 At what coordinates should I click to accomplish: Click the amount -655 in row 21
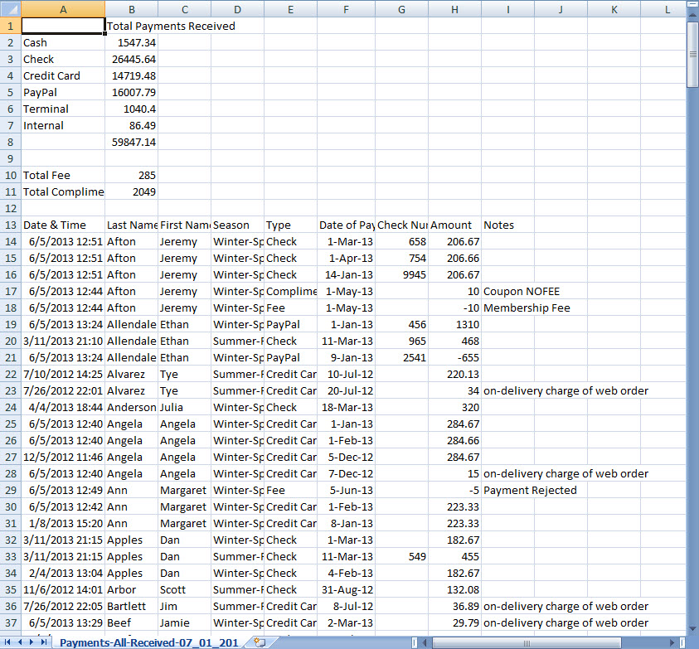pyautogui.click(x=454, y=357)
